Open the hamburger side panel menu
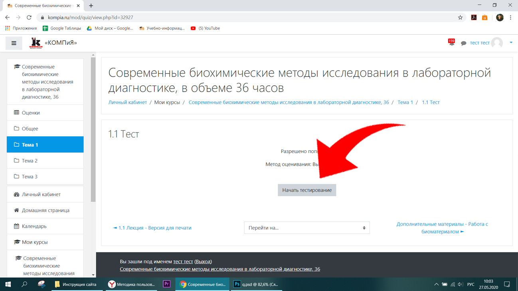The image size is (518, 291). coord(14,43)
